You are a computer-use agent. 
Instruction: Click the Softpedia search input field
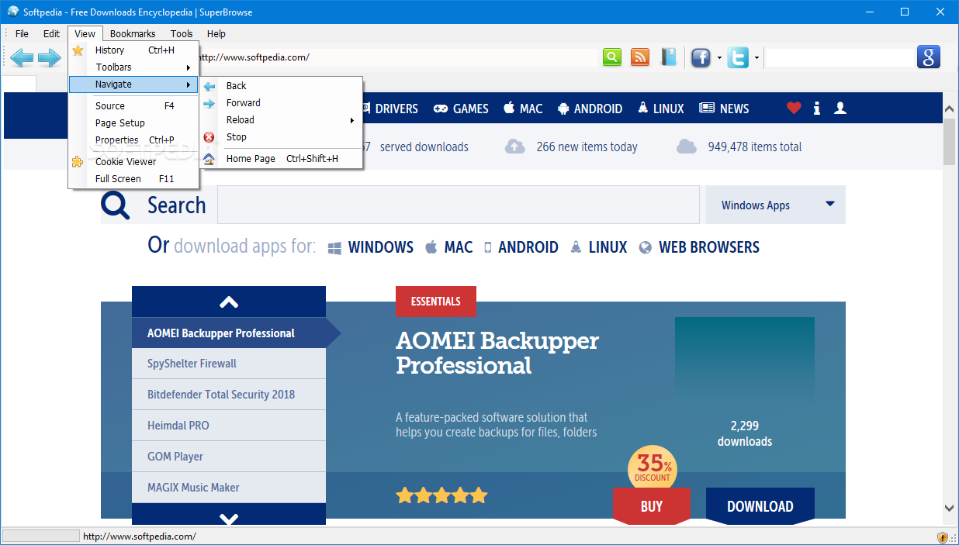point(459,205)
